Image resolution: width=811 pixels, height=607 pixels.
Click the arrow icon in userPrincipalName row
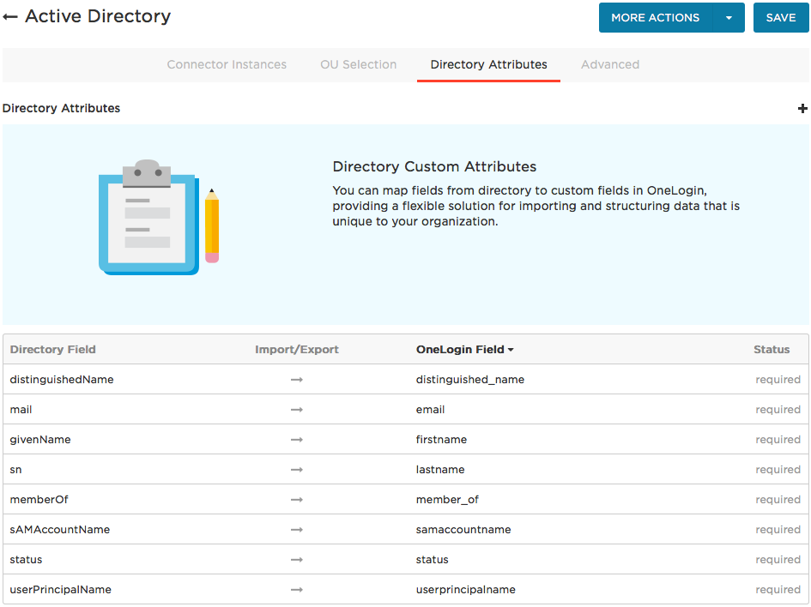pos(296,590)
